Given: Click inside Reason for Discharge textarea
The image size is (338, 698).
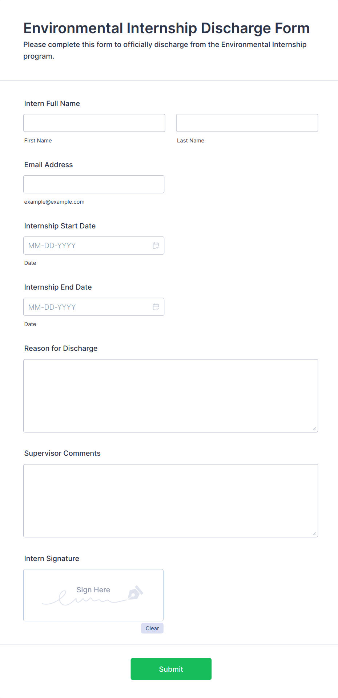Looking at the screenshot, I should pos(171,396).
